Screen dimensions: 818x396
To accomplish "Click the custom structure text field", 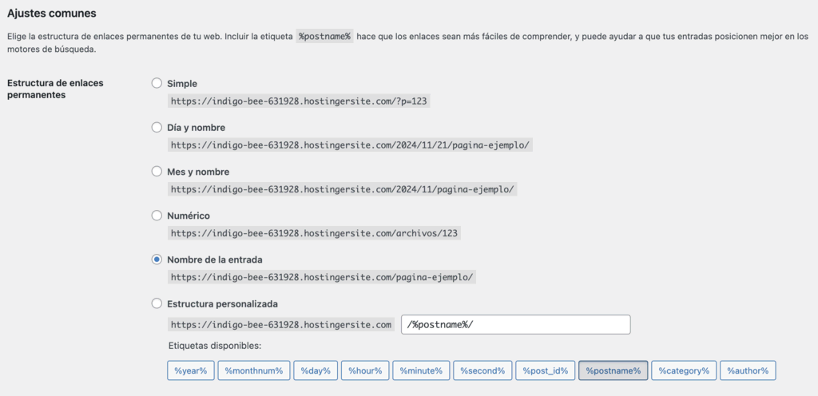I will (515, 325).
